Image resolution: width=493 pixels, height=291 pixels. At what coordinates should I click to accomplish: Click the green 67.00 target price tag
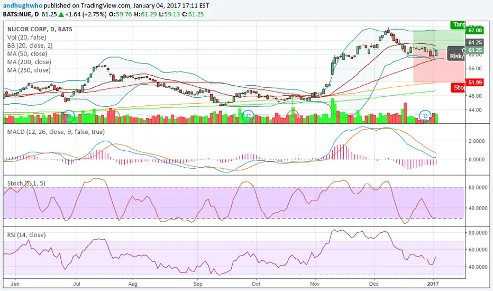(475, 31)
